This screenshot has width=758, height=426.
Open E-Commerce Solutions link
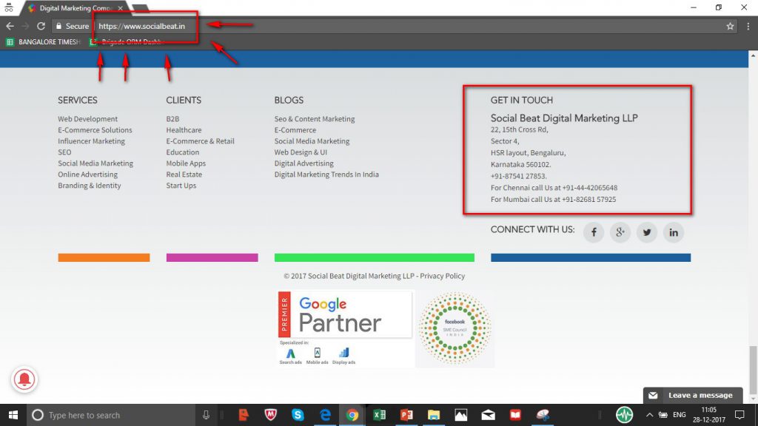[95, 130]
